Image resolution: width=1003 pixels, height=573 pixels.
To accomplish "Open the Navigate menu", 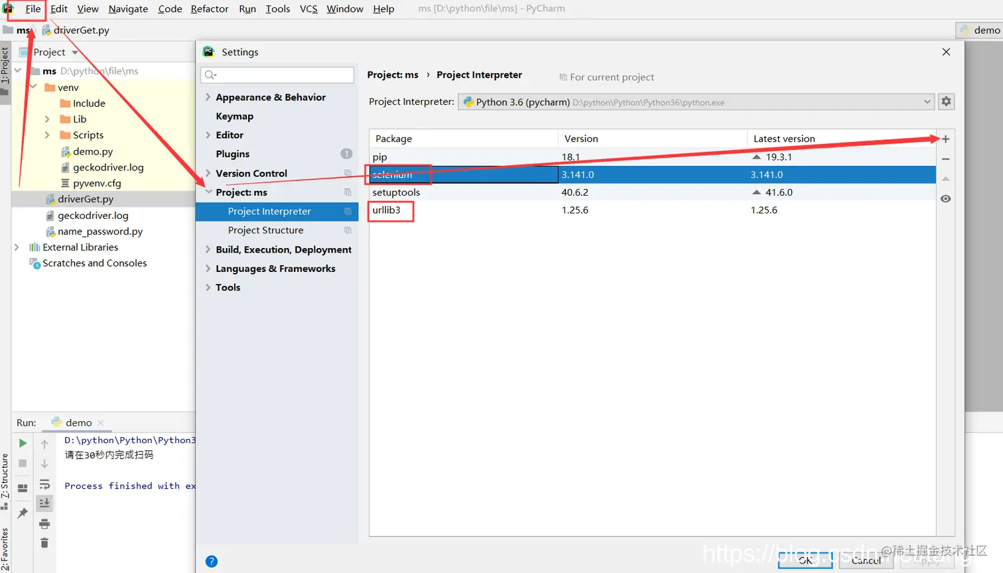I will pos(128,9).
